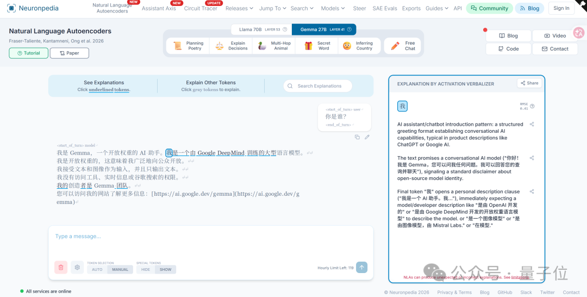Screen dimensions: 587x297
Task: Open the Twitter footer link
Action: coord(547,292)
